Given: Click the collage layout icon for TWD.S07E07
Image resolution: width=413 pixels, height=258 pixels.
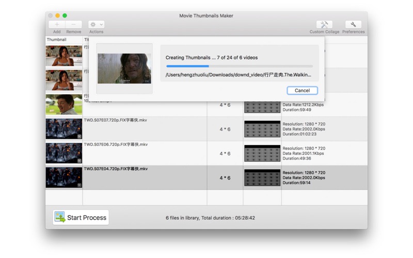Looking at the screenshot, I should pyautogui.click(x=262, y=129).
